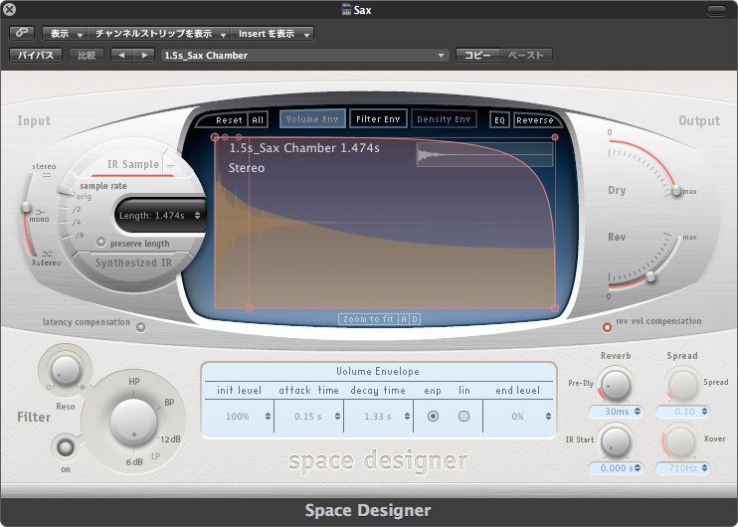Open the 1.5s_Sax Chamber preset dropdown
Screen dimensions: 738x527
(x=303, y=56)
